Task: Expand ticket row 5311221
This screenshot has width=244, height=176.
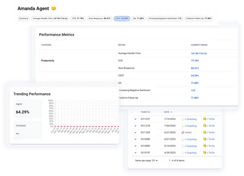Action: pos(135,119)
